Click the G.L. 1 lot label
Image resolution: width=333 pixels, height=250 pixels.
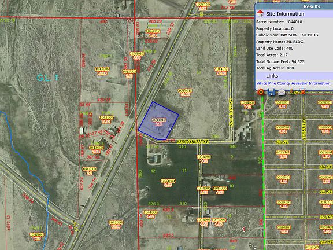point(47,78)
